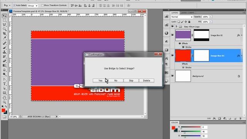This screenshot has width=247, height=139.
Task: Expand the Easy Album Logo group
Action: [177, 27]
